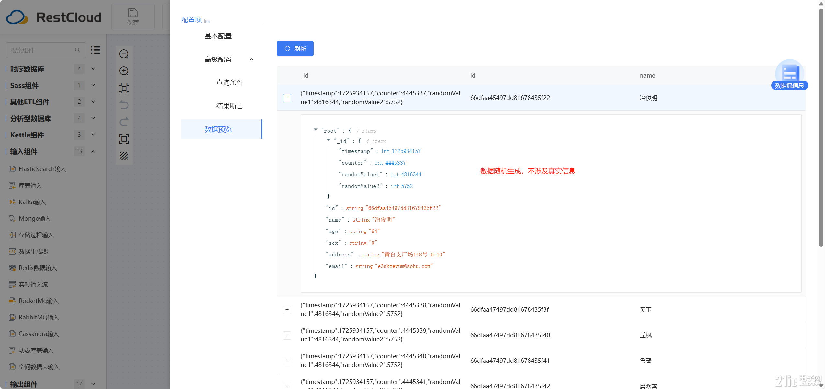825x389 pixels.
Task: Collapse the "root" JSON node triangle
Action: [315, 130]
